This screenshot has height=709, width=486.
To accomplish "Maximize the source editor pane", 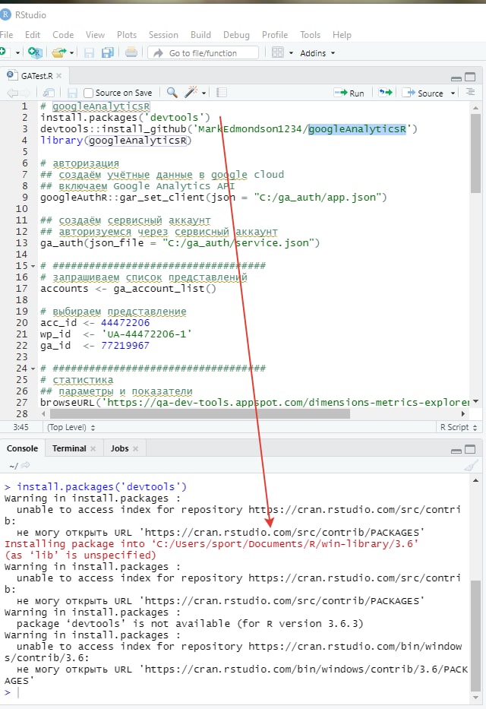I will coord(470,77).
